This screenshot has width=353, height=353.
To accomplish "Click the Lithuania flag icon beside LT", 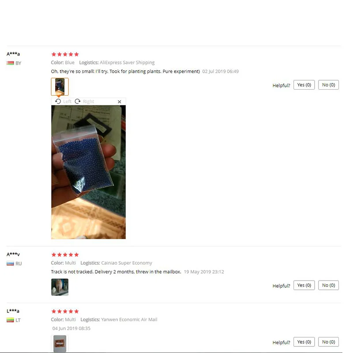I will pos(10,320).
